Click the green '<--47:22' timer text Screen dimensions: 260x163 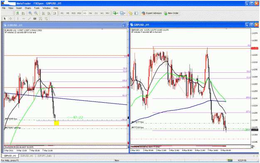(x=75, y=117)
